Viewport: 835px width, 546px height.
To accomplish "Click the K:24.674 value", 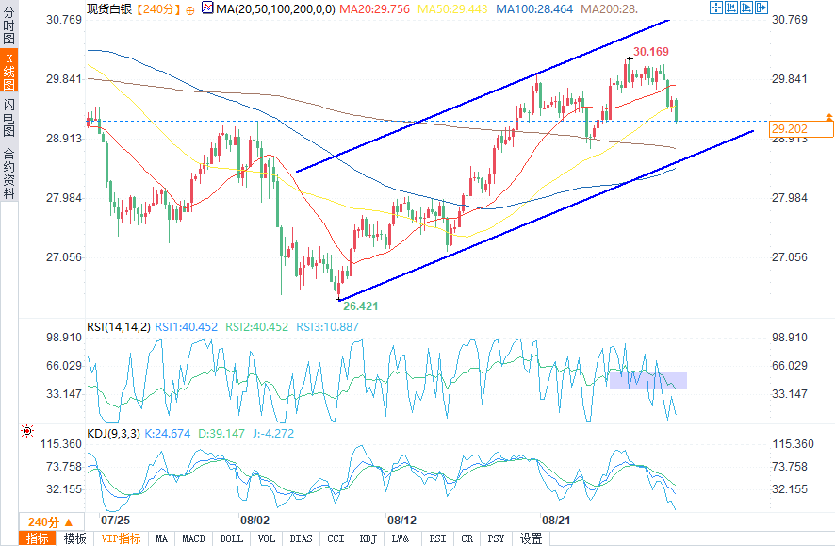I will pos(167,433).
